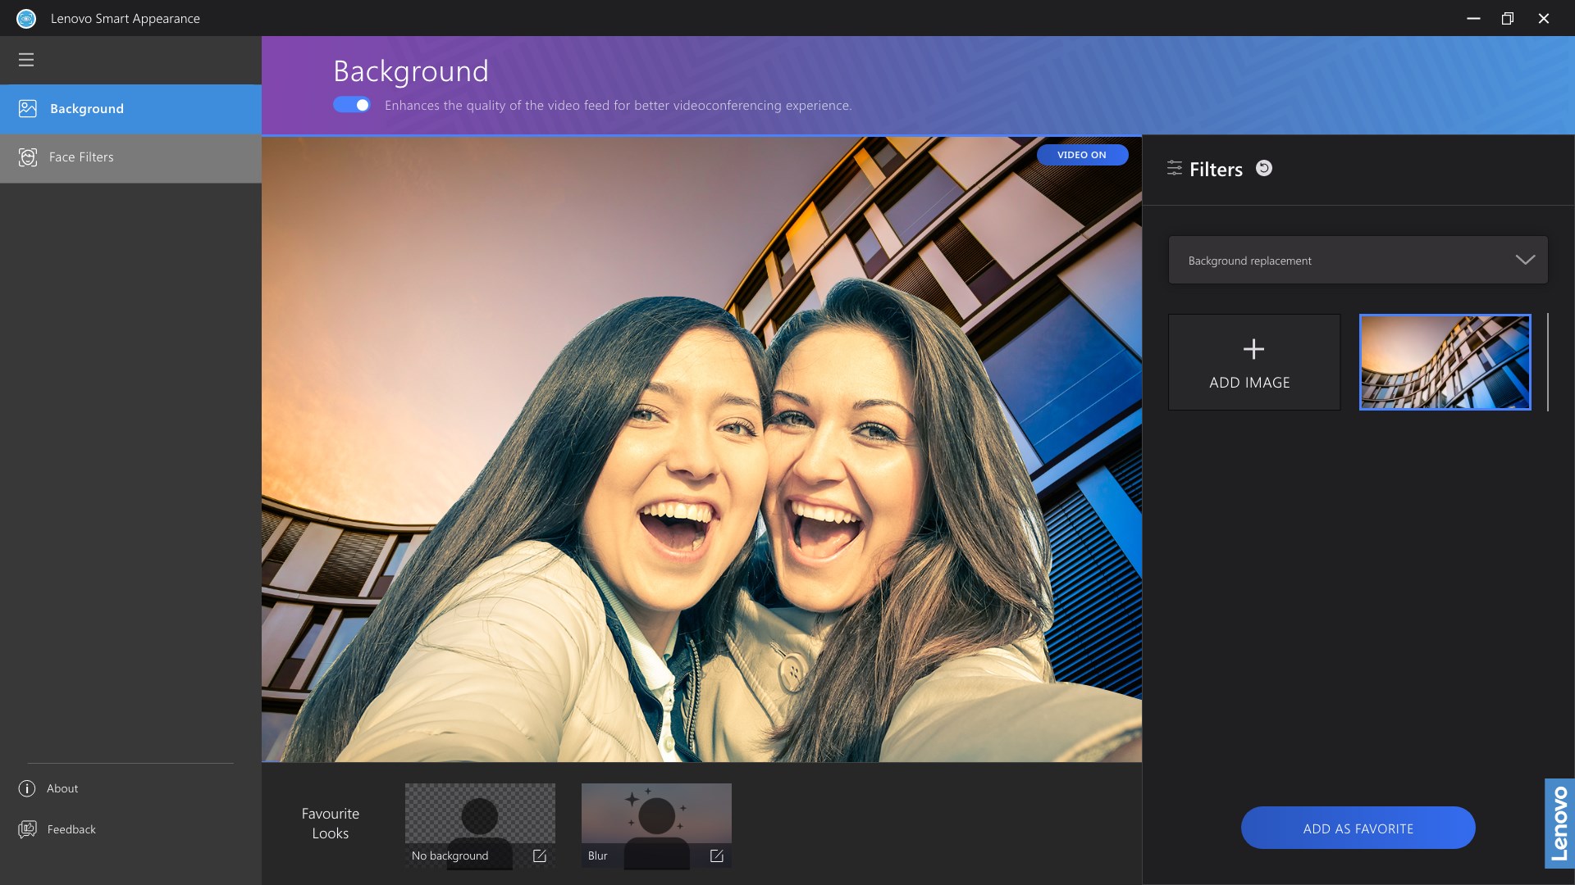Viewport: 1575px width, 885px height.
Task: Click the plus icon to add image
Action: tap(1253, 349)
